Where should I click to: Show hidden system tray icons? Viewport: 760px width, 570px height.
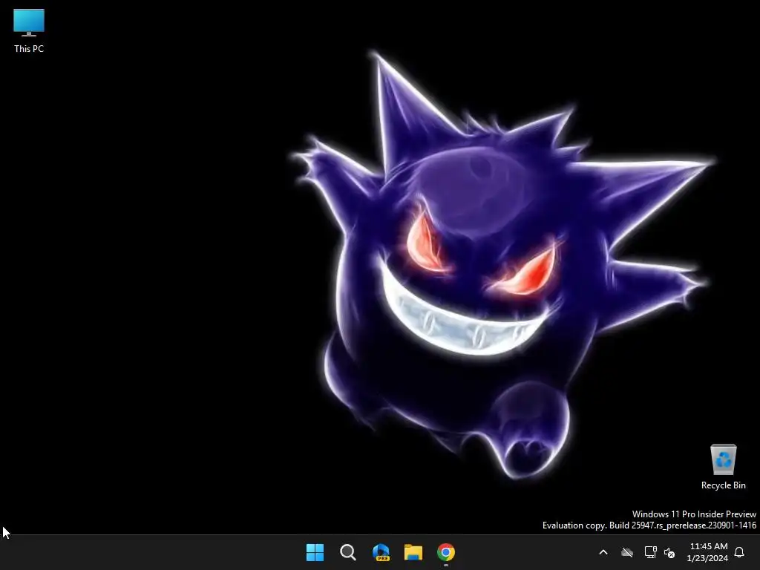603,552
